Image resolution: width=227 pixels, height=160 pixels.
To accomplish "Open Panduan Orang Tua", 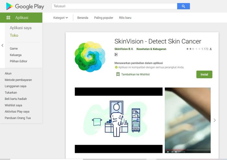I will click(18, 118).
